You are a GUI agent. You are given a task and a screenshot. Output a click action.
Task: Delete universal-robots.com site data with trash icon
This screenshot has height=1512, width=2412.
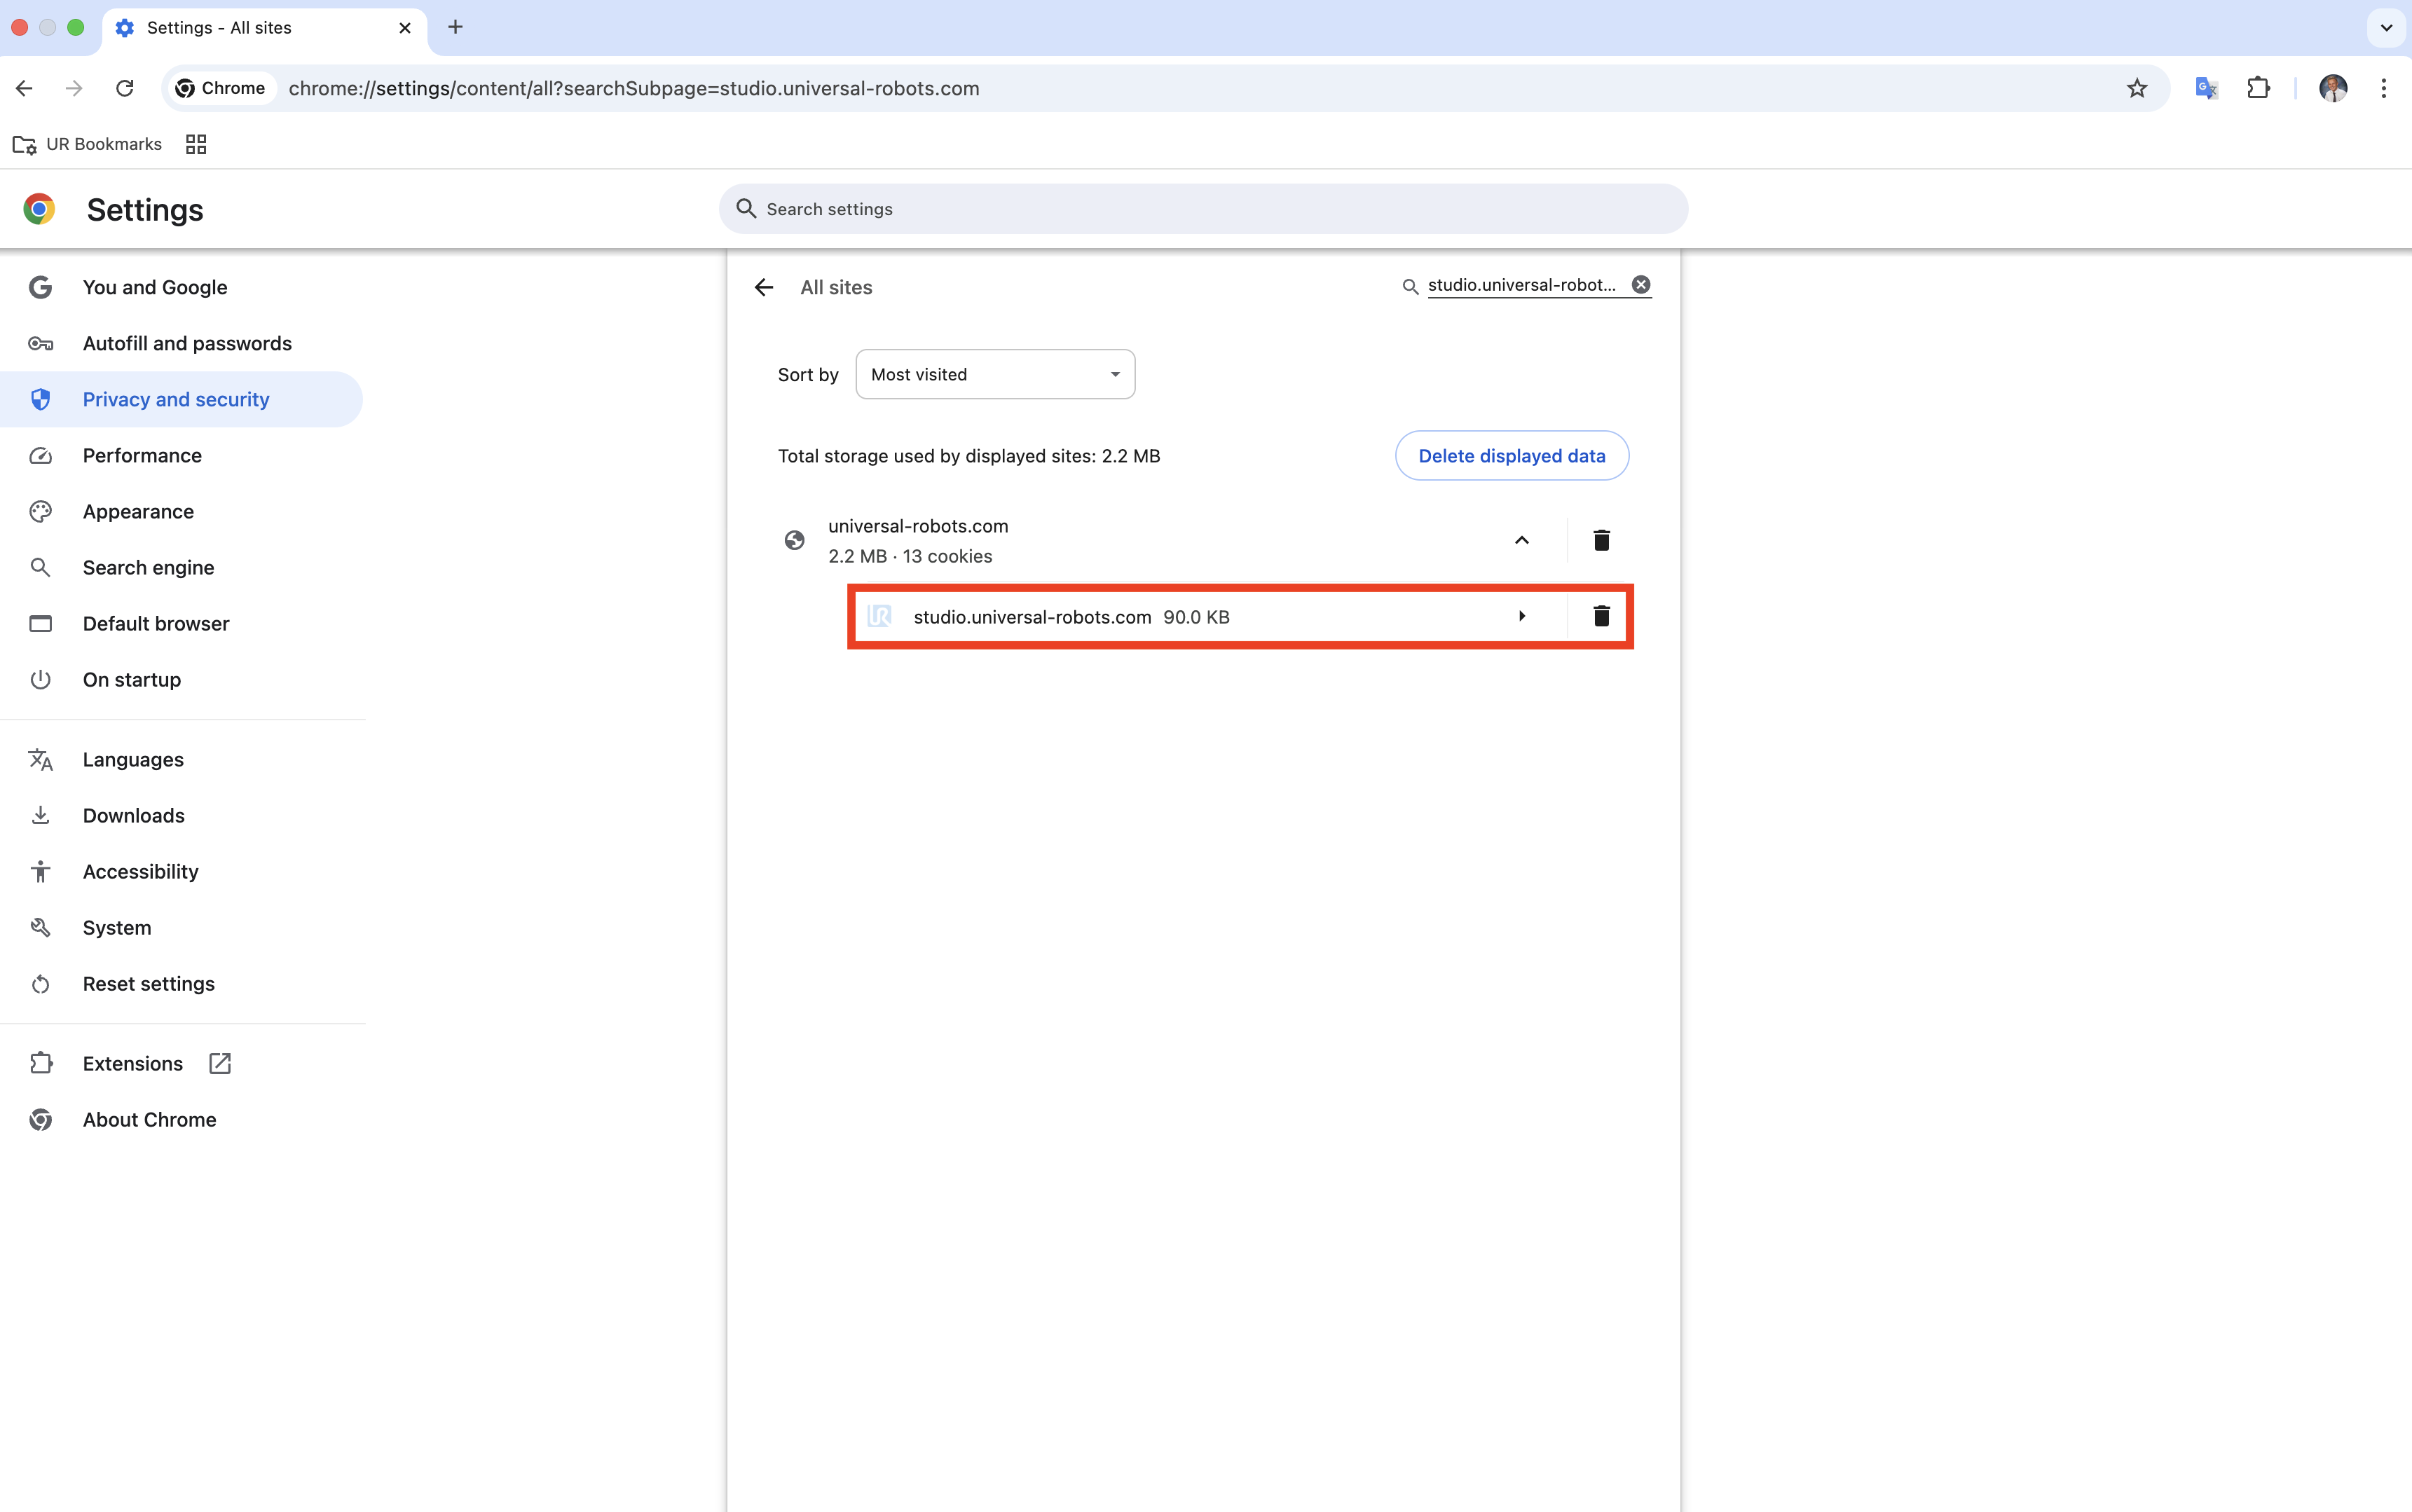[x=1601, y=540]
